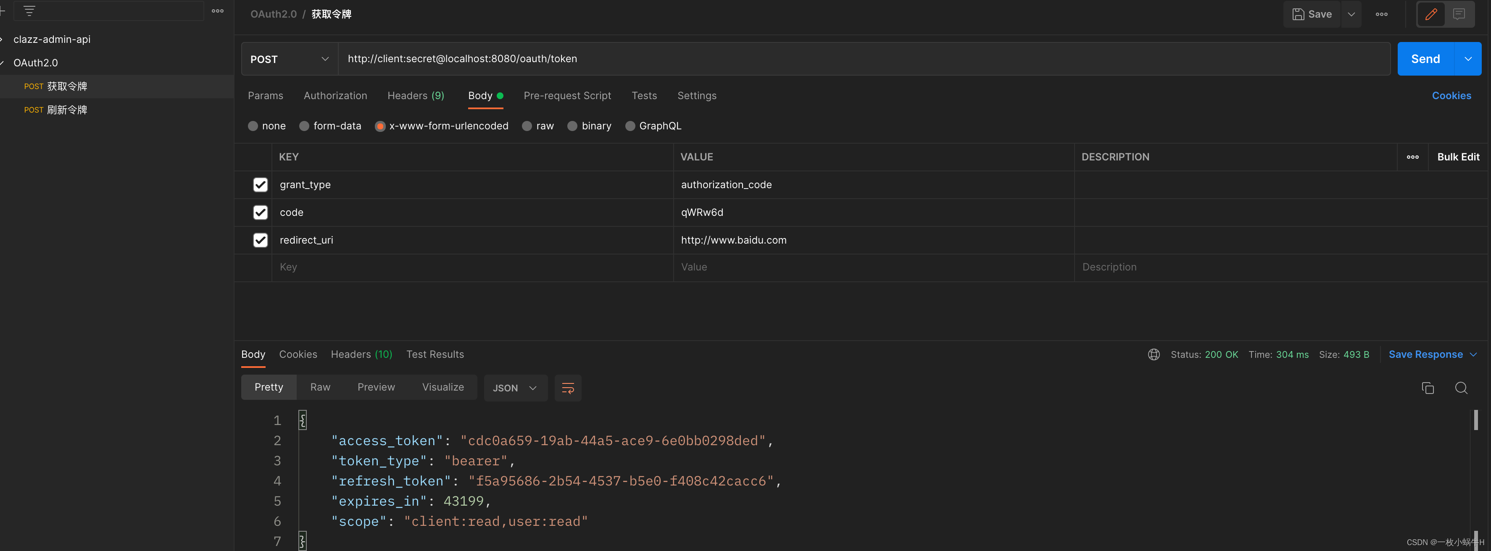Image resolution: width=1491 pixels, height=551 pixels.
Task: Open the Save Response dropdown
Action: point(1433,354)
